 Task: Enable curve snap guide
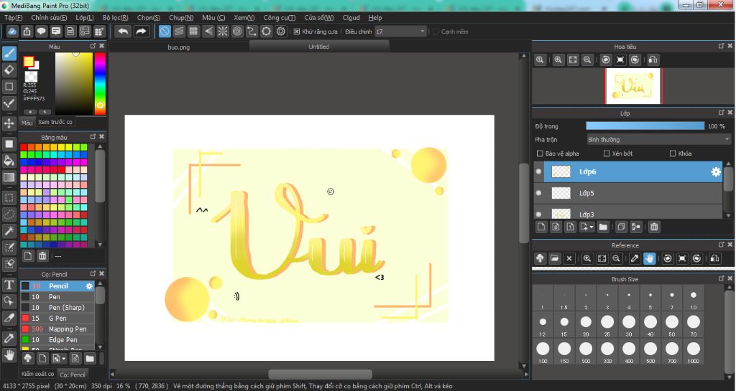click(252, 32)
